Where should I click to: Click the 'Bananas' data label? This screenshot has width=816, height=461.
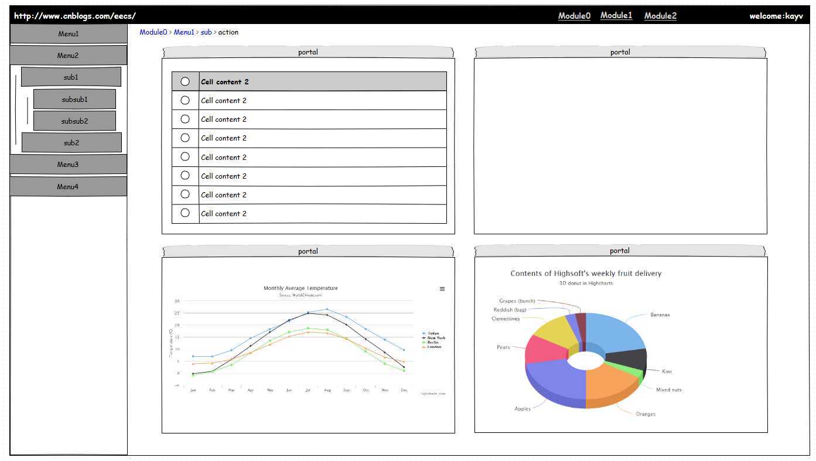[660, 315]
